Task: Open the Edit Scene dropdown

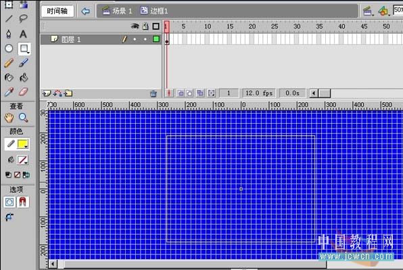Action: 369,11
